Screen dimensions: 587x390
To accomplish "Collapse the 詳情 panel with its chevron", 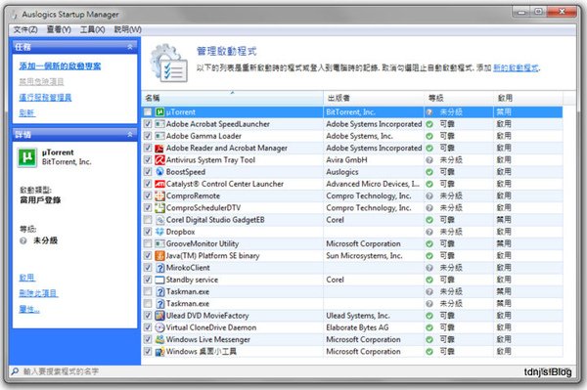I will 130,134.
